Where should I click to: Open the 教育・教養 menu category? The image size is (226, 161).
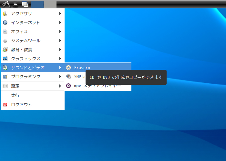(33, 50)
